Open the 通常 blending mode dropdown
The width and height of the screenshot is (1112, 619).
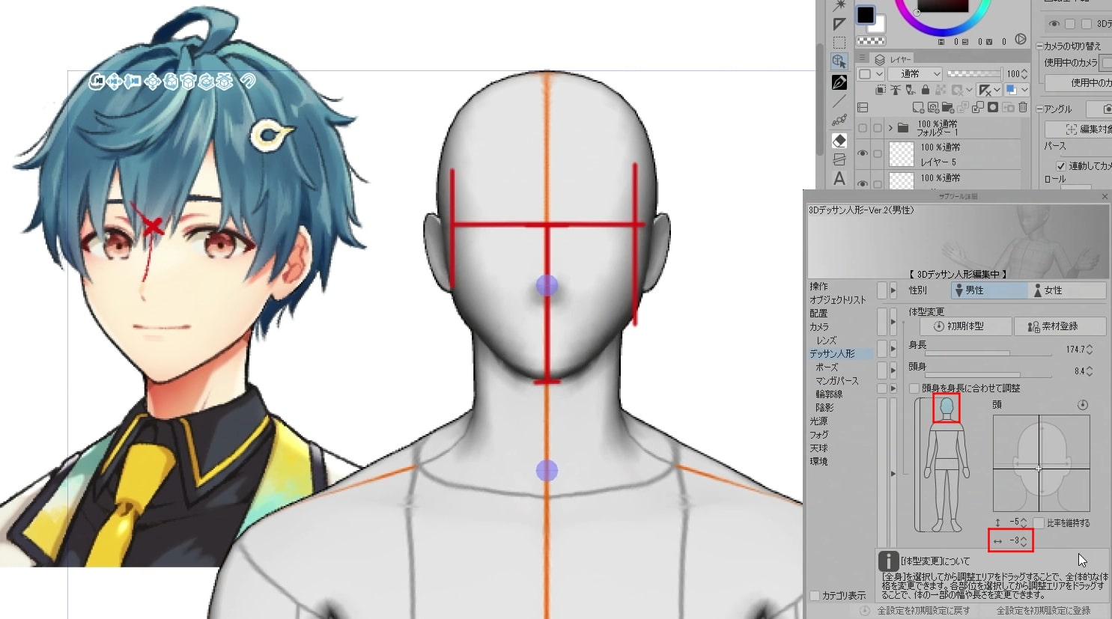(914, 73)
